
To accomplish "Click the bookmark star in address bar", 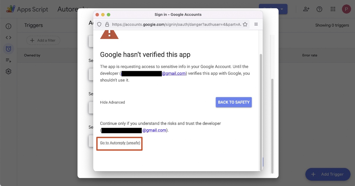I will coord(245,25).
